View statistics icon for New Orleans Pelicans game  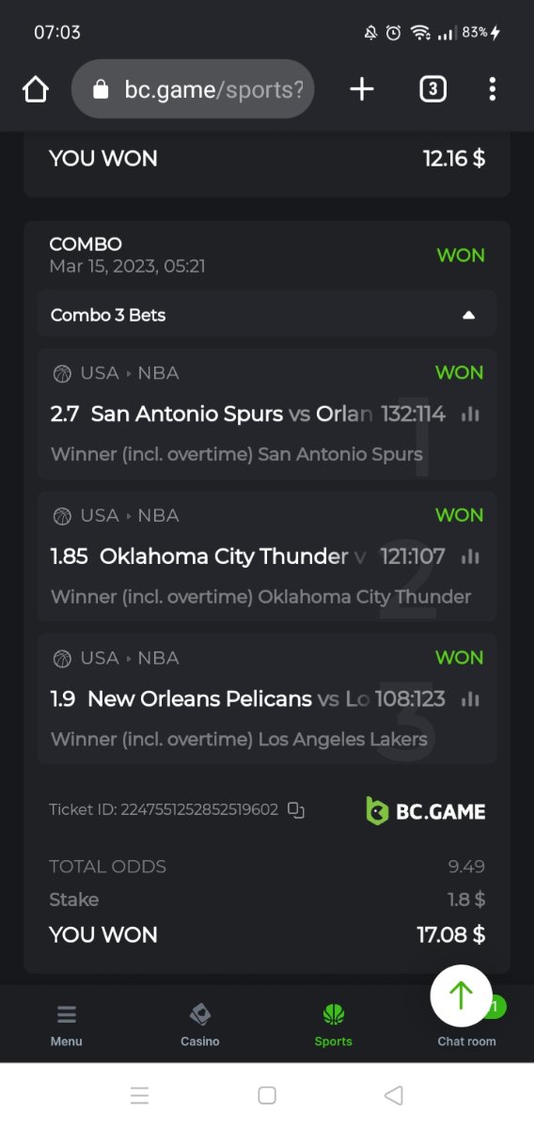tap(471, 699)
